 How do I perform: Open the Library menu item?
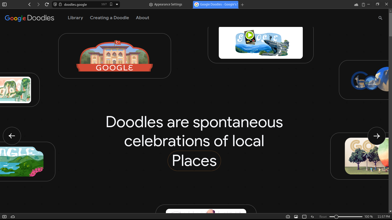75,18
